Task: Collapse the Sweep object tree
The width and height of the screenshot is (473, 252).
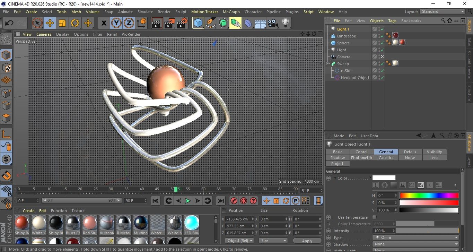Action: [328, 64]
